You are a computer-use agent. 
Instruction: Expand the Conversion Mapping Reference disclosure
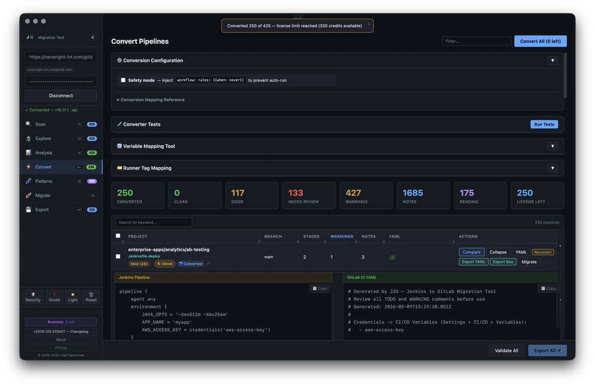(151, 100)
